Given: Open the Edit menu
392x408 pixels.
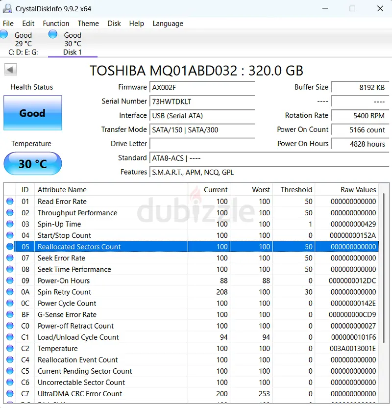Looking at the screenshot, I should point(28,24).
